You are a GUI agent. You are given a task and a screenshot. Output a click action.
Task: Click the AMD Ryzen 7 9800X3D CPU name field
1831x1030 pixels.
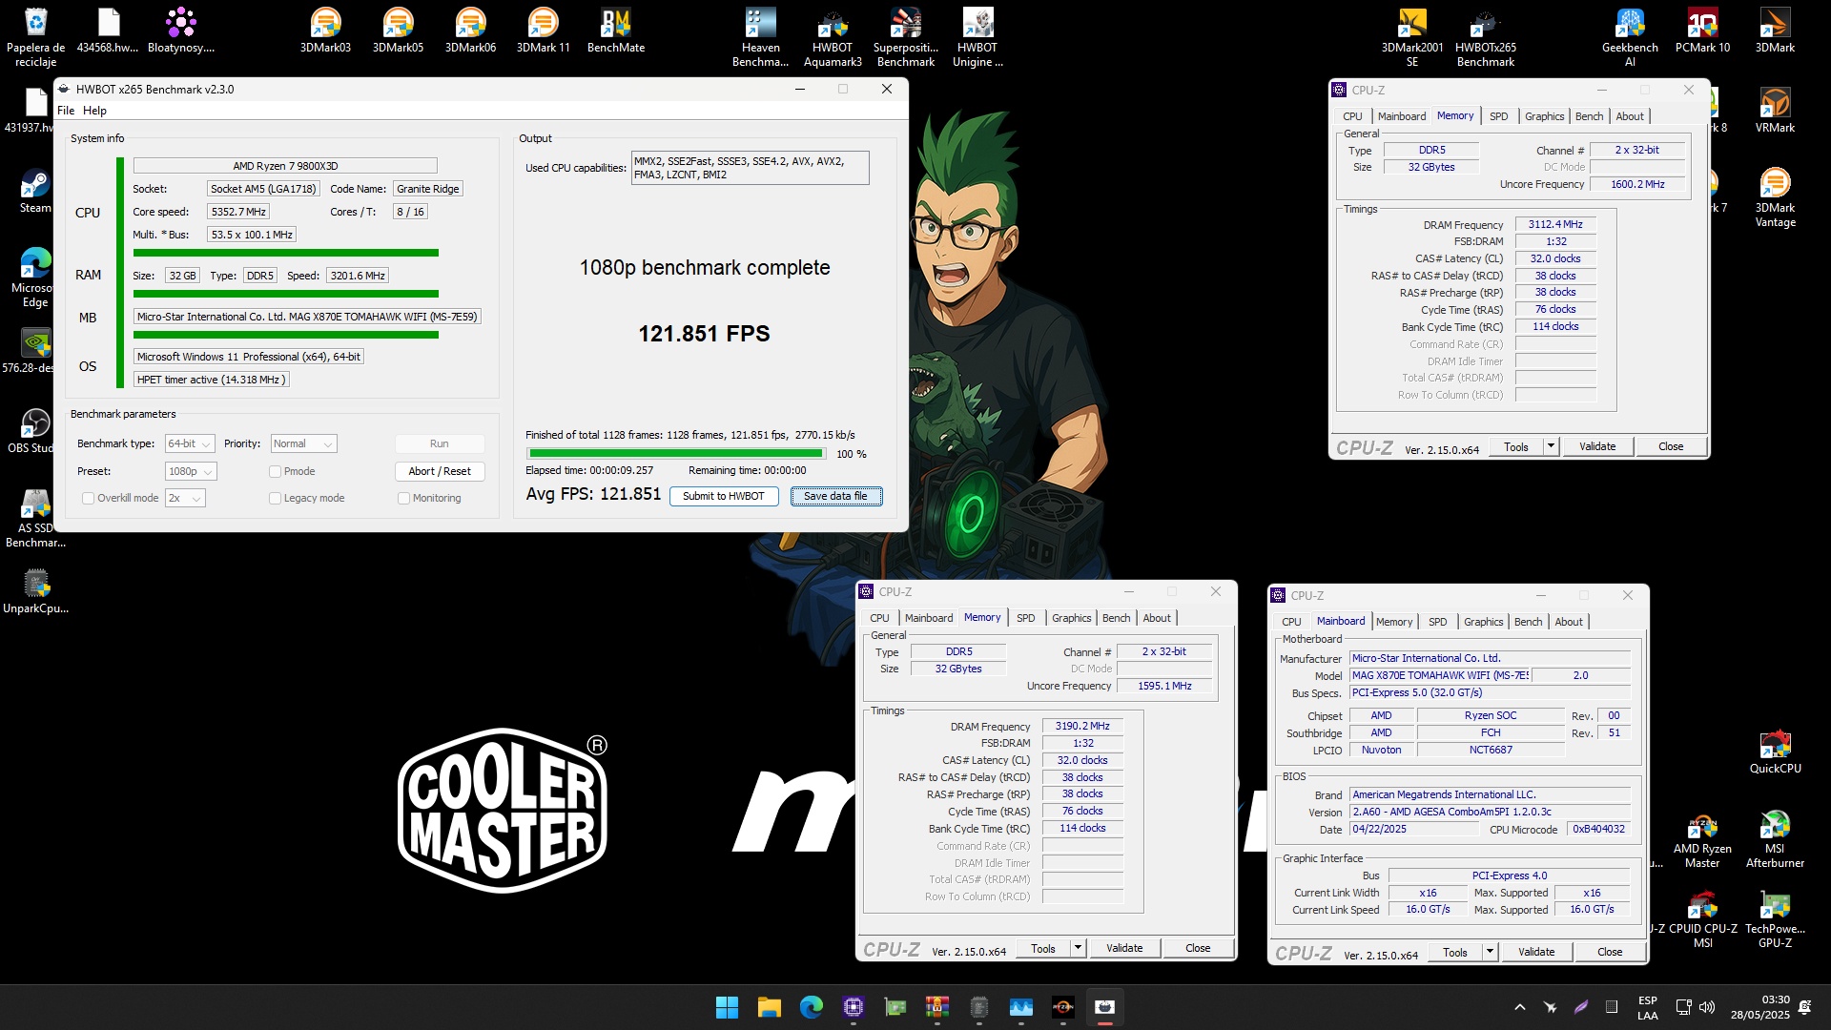click(x=285, y=166)
